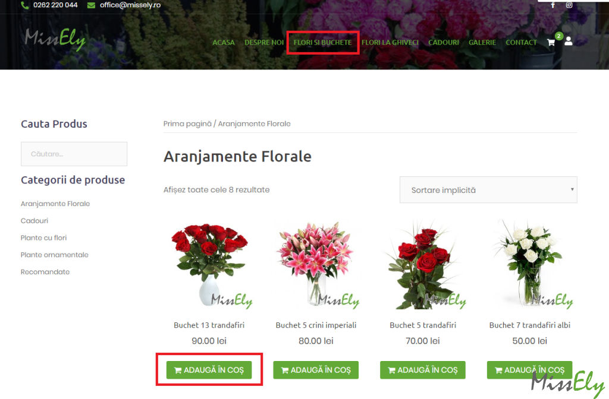Image resolution: width=609 pixels, height=399 pixels.
Task: Click the Buchet 5 crini imperiali title
Action: pos(316,325)
